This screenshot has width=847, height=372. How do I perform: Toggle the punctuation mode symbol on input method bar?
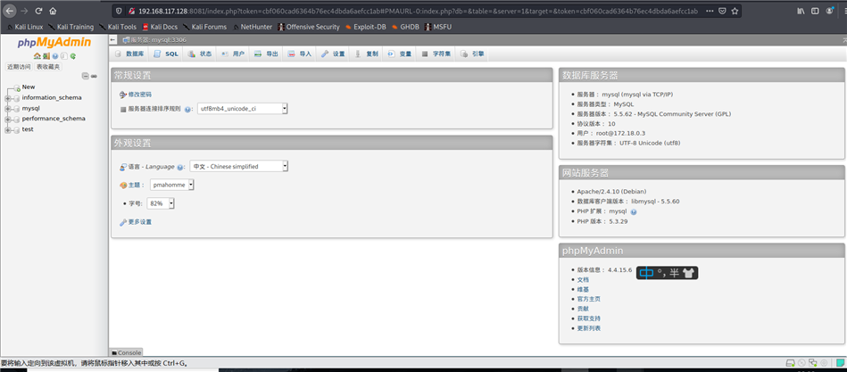(661, 273)
